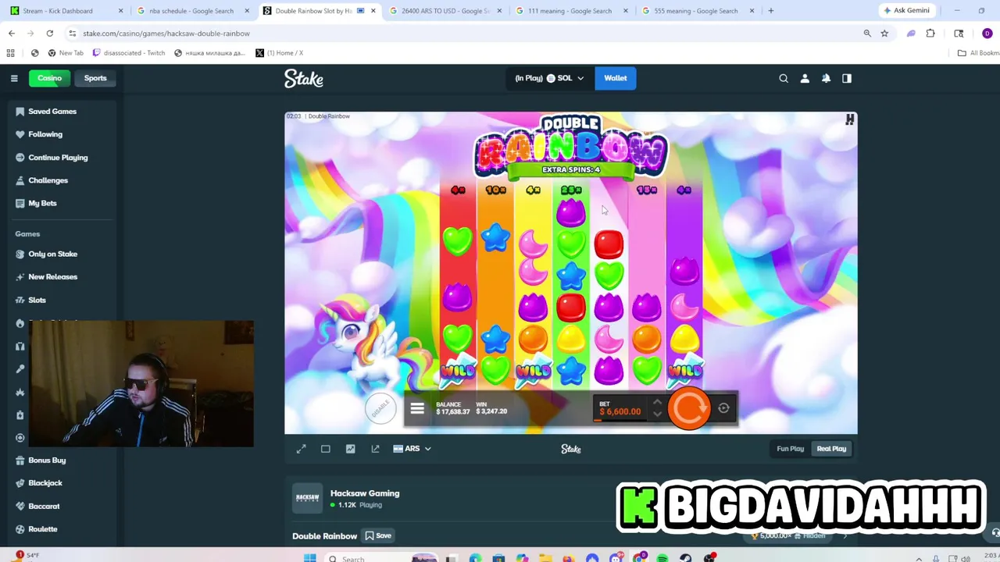This screenshot has width=1000, height=562.
Task: Toggle the right side panel icon
Action: coord(847,78)
